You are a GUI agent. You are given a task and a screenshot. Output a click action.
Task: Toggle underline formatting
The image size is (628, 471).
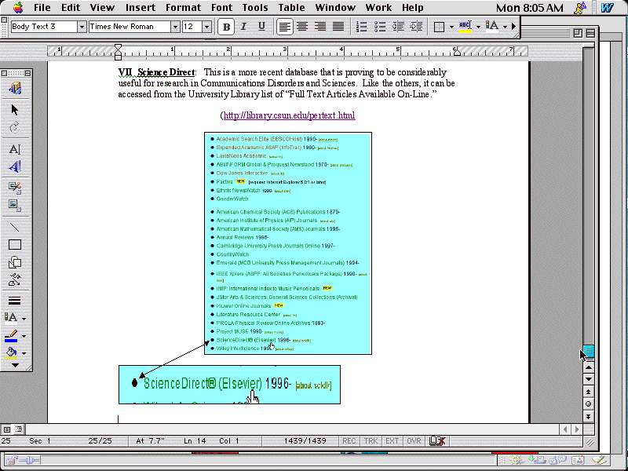(x=261, y=27)
